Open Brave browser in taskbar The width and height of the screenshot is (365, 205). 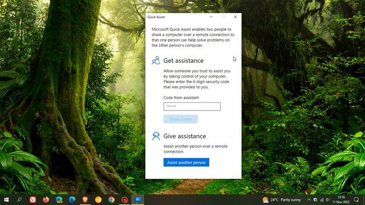pyautogui.click(x=85, y=200)
